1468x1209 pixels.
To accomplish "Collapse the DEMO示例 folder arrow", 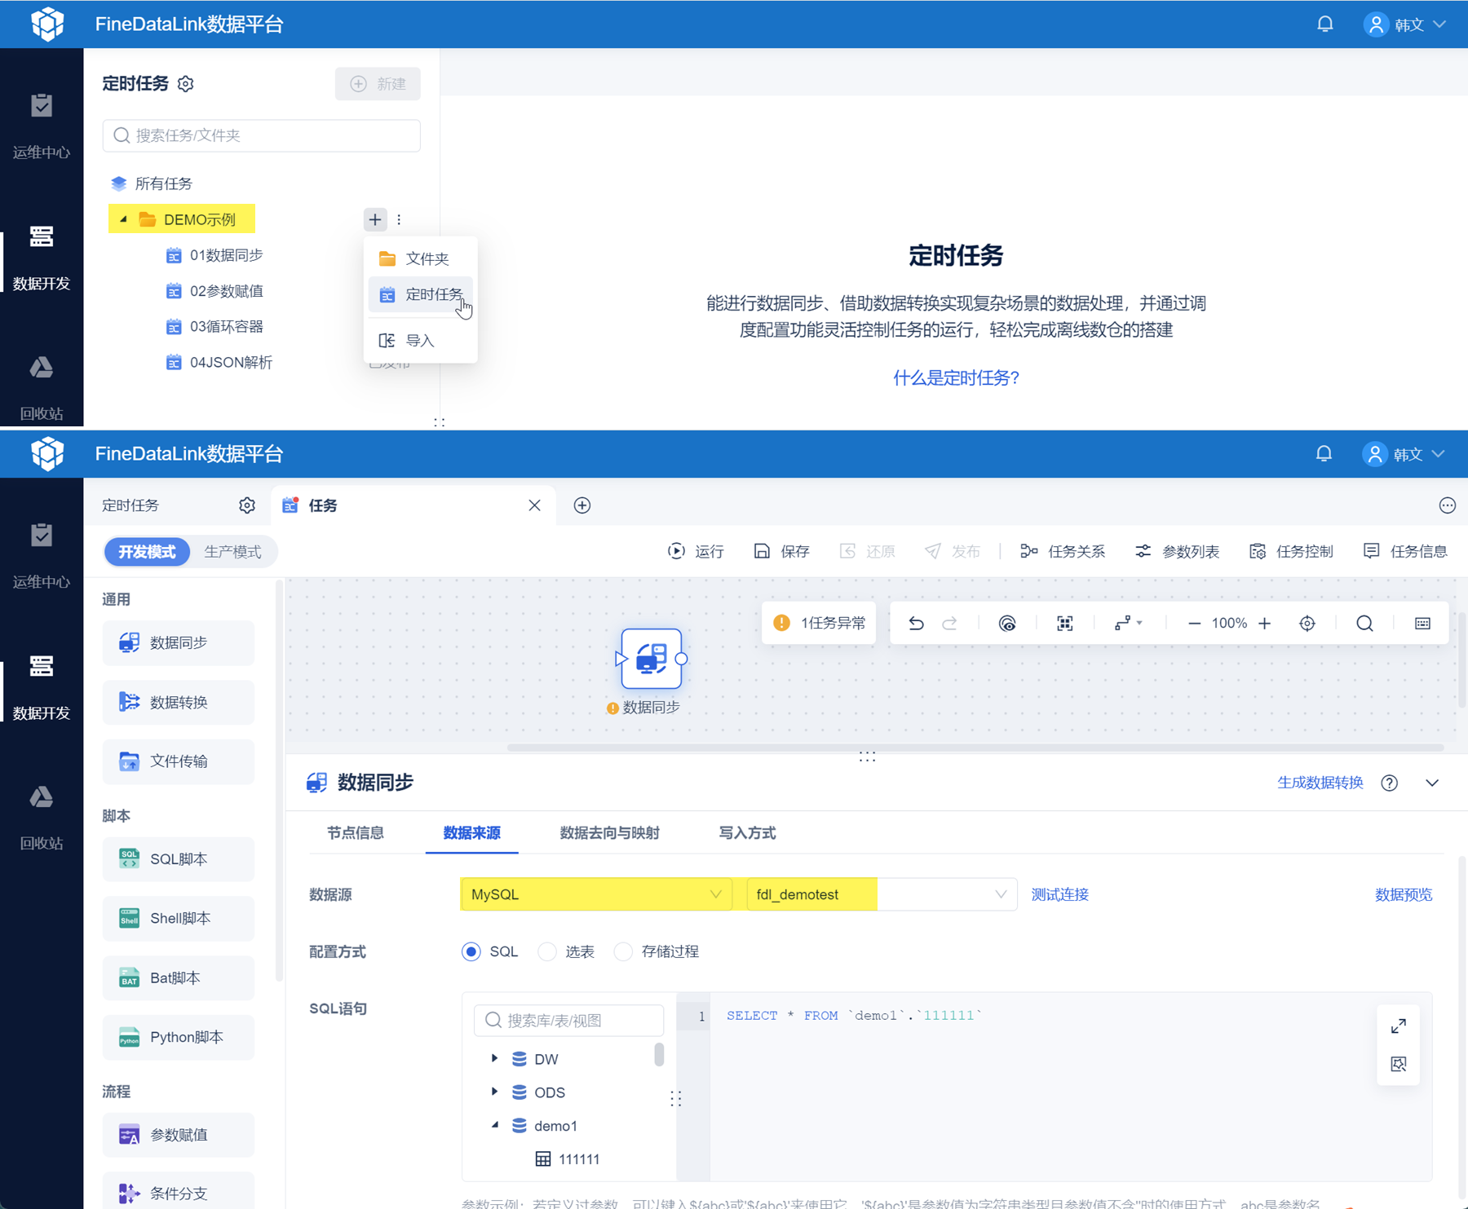I will pos(124,219).
